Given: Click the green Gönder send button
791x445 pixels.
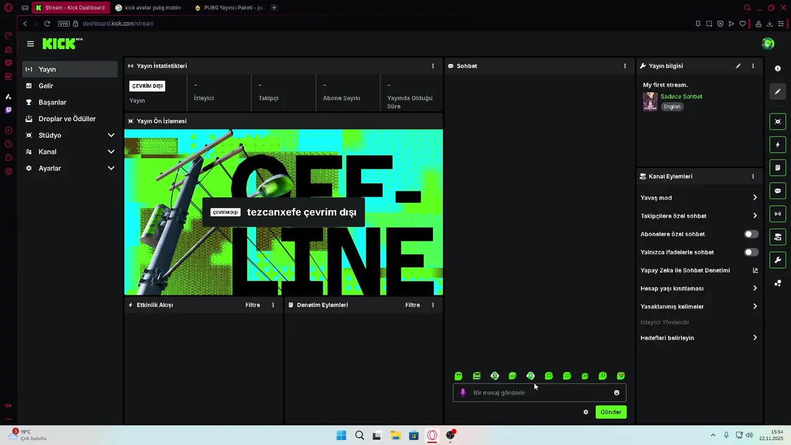Looking at the screenshot, I should pyautogui.click(x=611, y=412).
